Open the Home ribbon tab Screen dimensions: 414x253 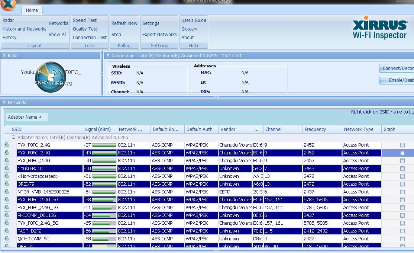point(32,10)
